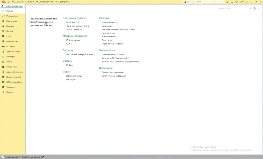
Task: Click Ввести хозяйственную операцию
Action: coord(79,55)
